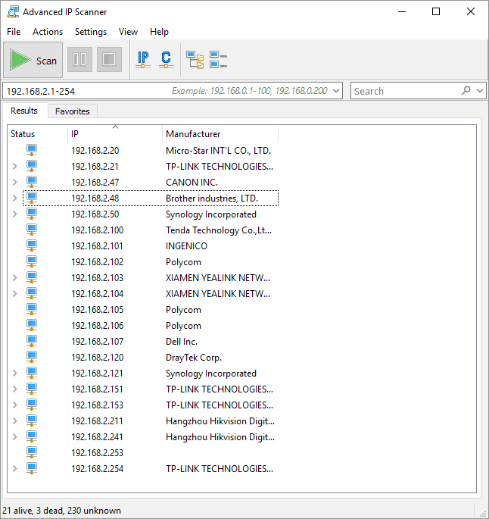Click the computer icon for 192.168.2.254
The width and height of the screenshot is (489, 519).
[x=32, y=468]
